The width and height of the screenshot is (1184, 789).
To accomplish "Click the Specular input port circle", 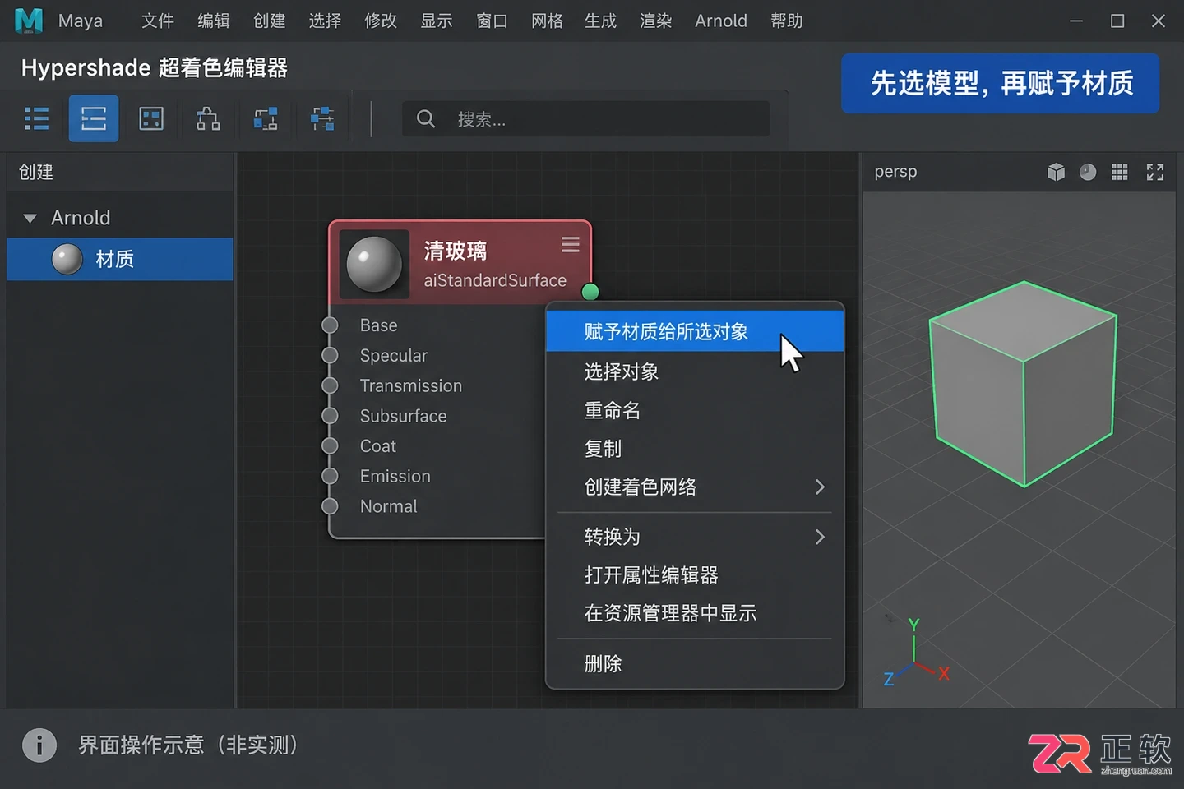I will pyautogui.click(x=330, y=355).
